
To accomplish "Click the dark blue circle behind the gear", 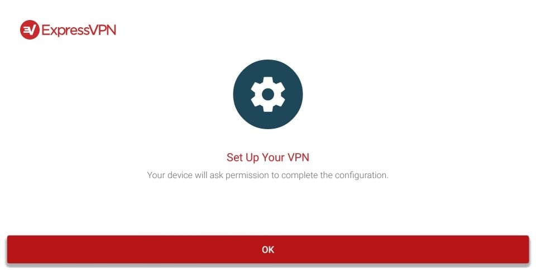I will [268, 94].
